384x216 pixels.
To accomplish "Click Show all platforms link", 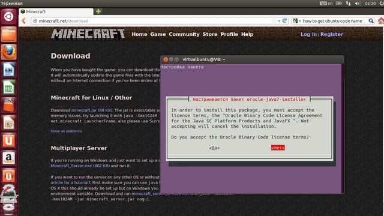I will click(67, 131).
